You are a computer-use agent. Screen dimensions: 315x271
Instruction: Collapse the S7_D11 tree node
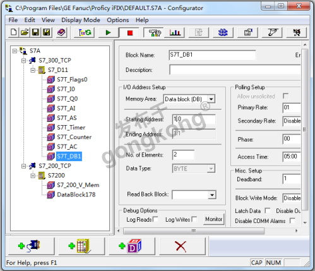click(x=33, y=70)
